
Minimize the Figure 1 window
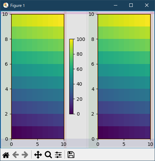[116, 5]
